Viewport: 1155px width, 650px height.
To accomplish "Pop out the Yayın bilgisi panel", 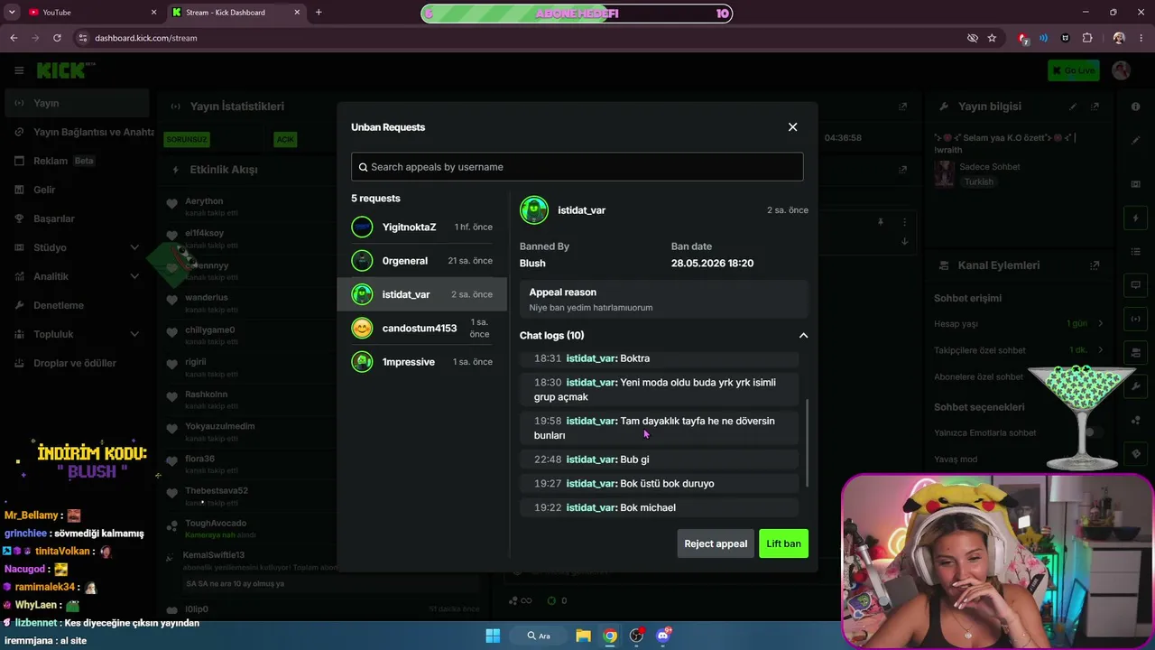I will coord(1095,107).
